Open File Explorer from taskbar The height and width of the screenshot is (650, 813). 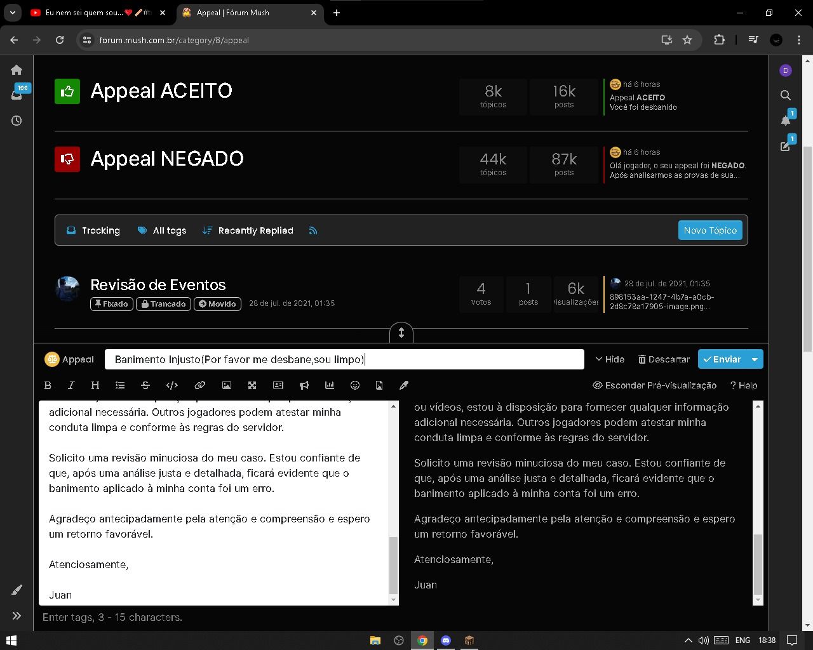(375, 640)
